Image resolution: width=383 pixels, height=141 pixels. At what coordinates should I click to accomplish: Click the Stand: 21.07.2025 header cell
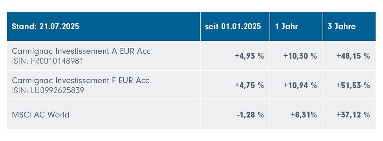[104, 26]
